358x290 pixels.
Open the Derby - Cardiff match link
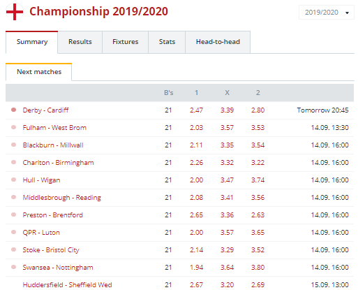tap(45, 110)
